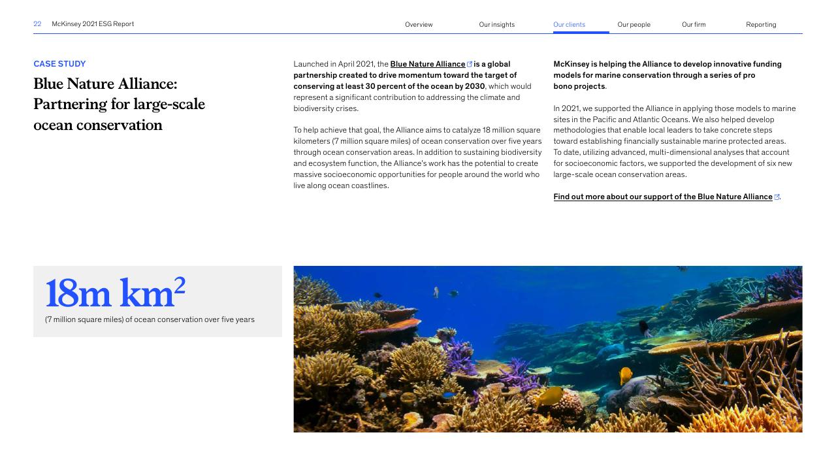Open the Blue Nature Alliance link
Screen dimensions: 836x471
[x=428, y=64]
